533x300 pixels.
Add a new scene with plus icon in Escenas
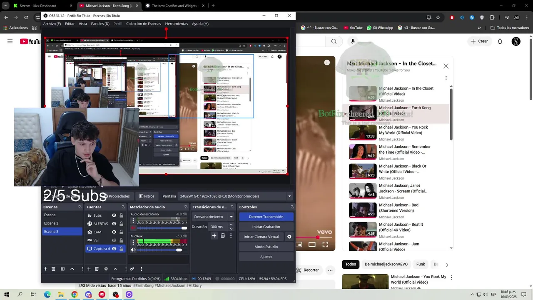tap(45, 269)
